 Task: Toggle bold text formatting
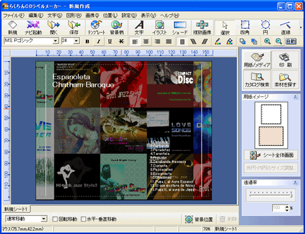click(x=87, y=42)
